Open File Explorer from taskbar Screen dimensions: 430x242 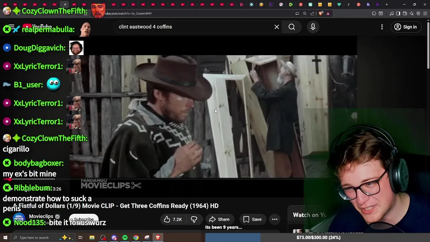[92, 238]
